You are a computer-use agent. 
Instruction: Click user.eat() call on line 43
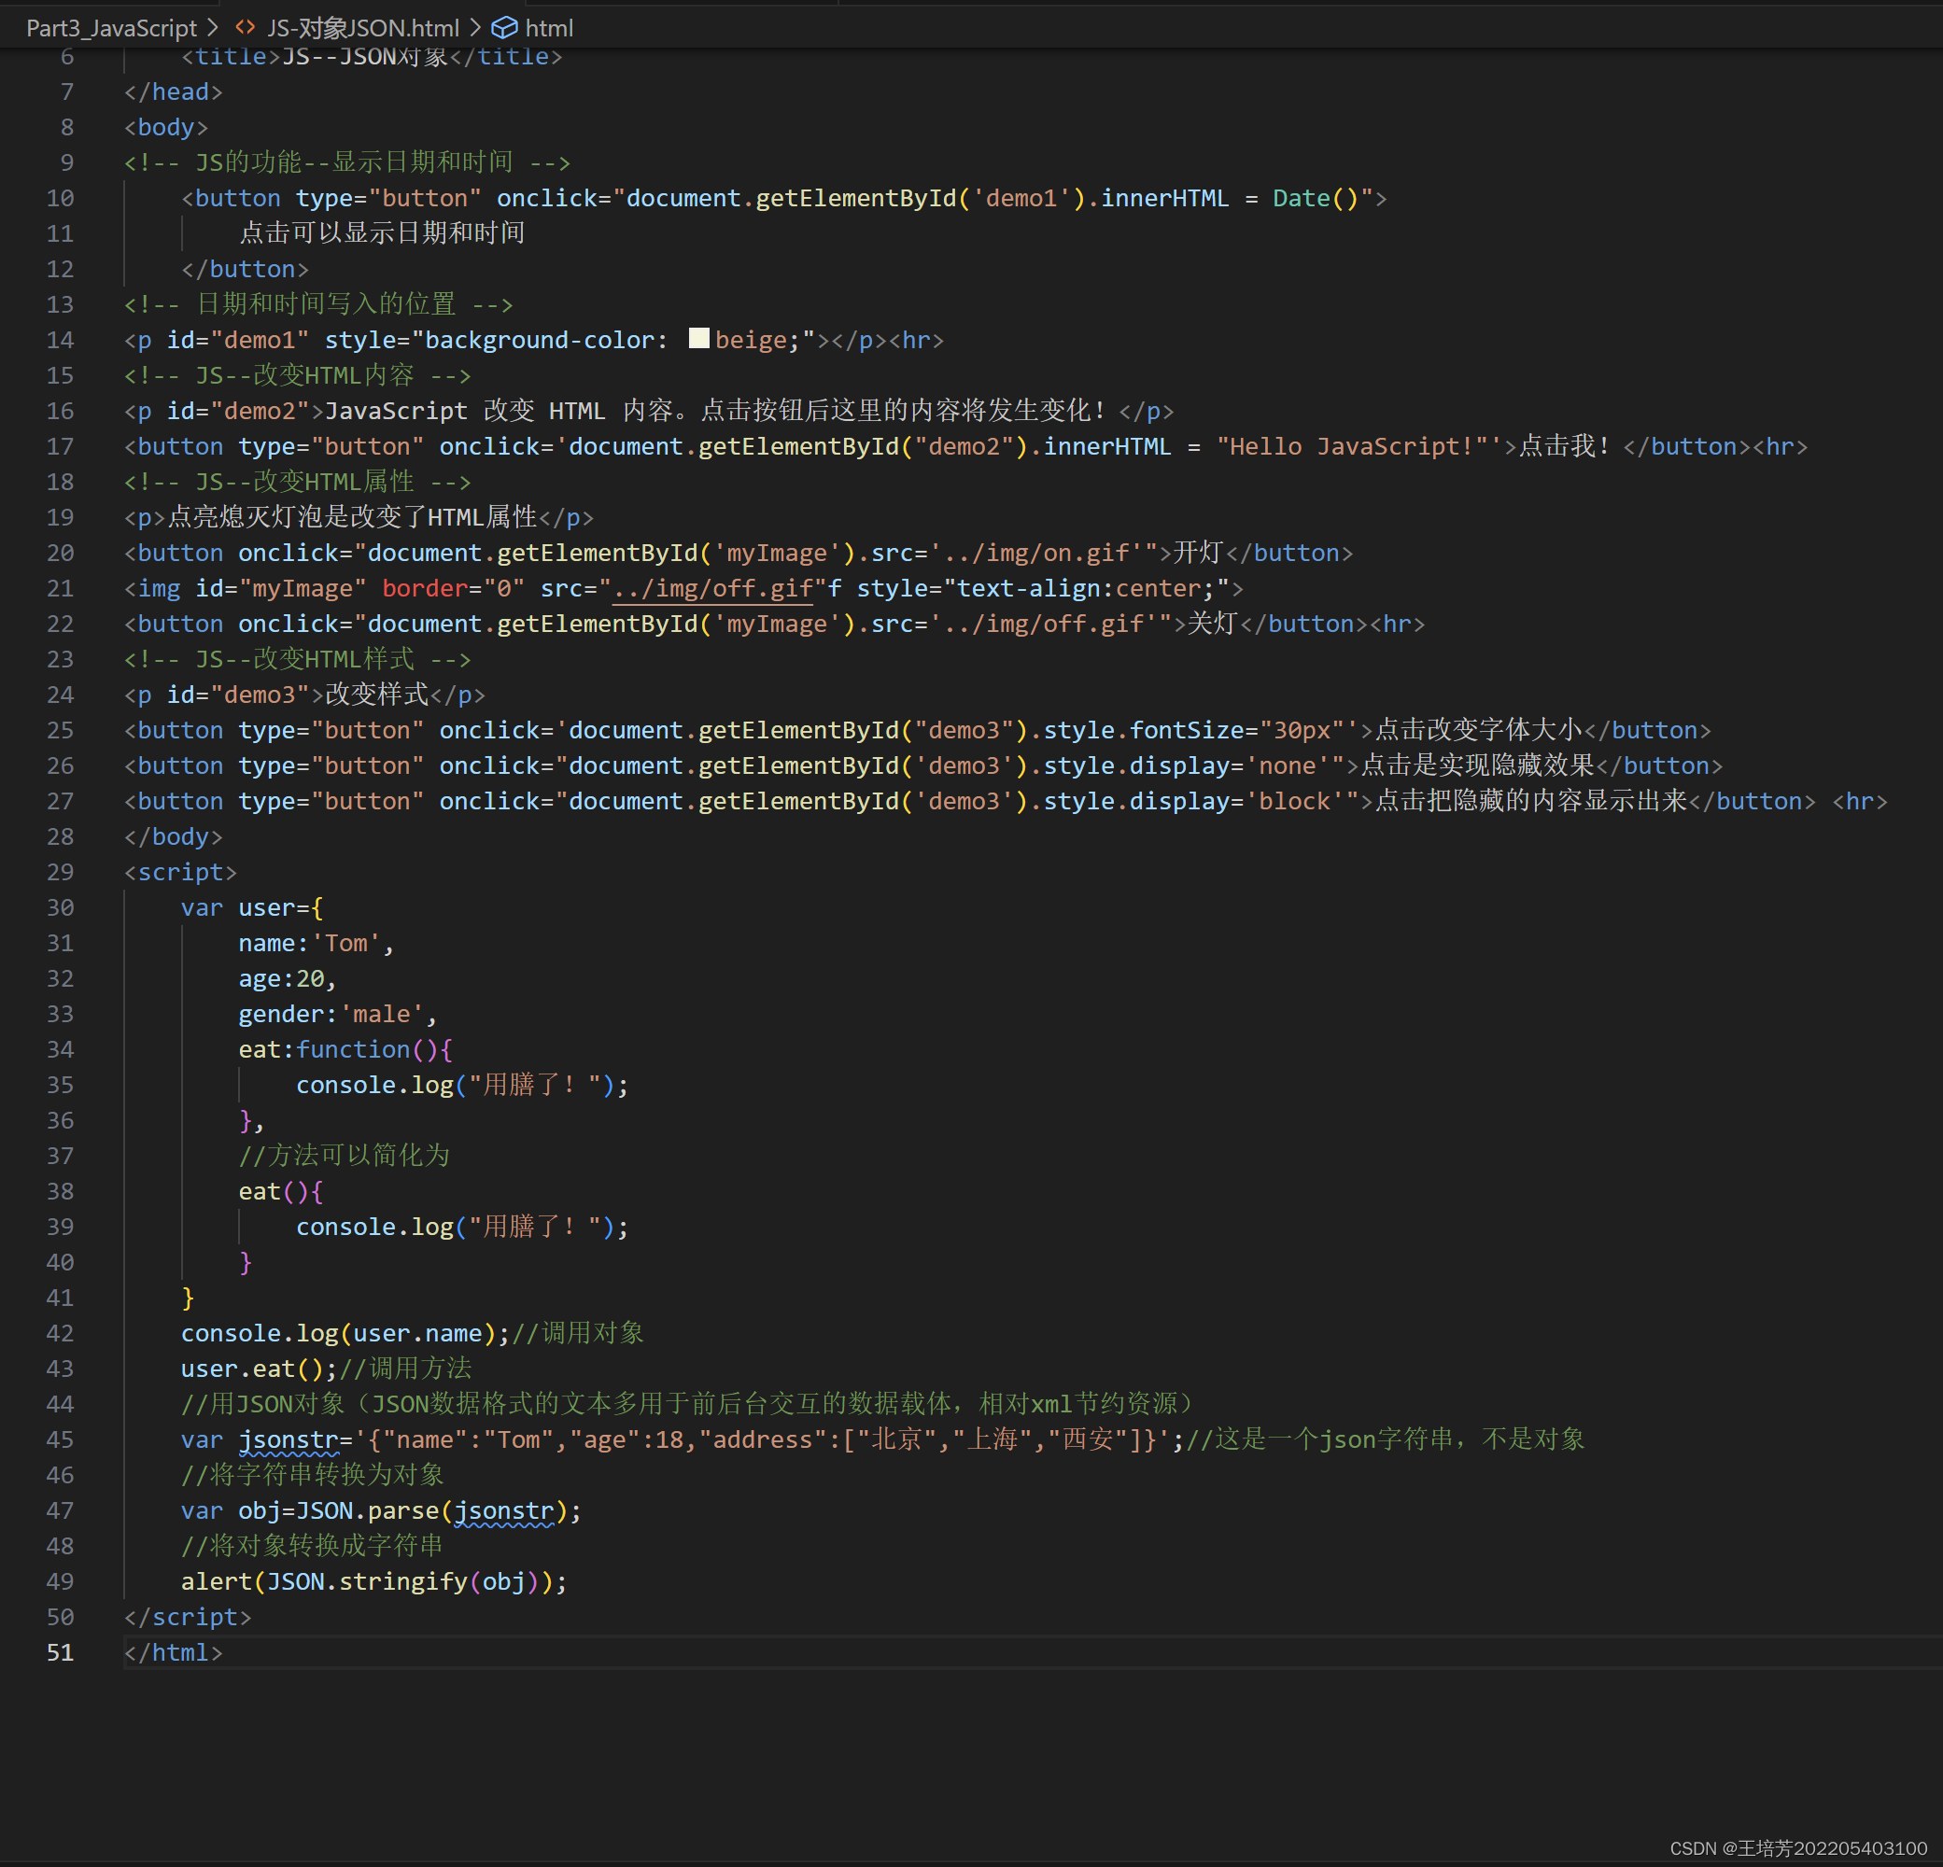tap(259, 1369)
